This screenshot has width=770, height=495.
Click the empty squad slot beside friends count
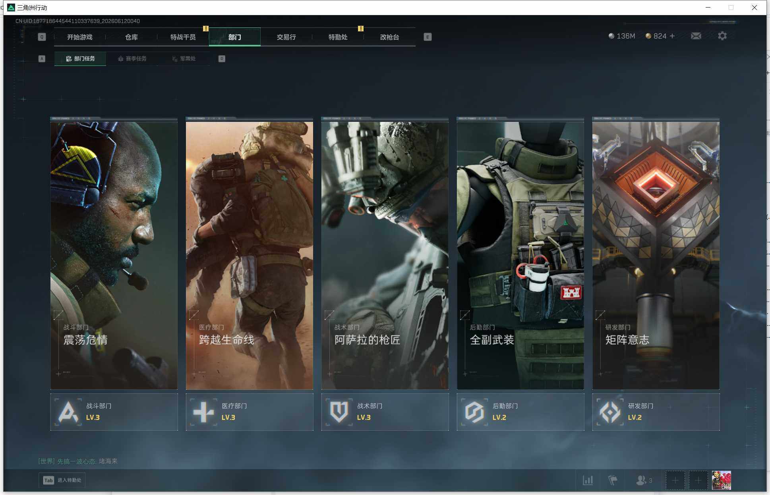click(675, 480)
